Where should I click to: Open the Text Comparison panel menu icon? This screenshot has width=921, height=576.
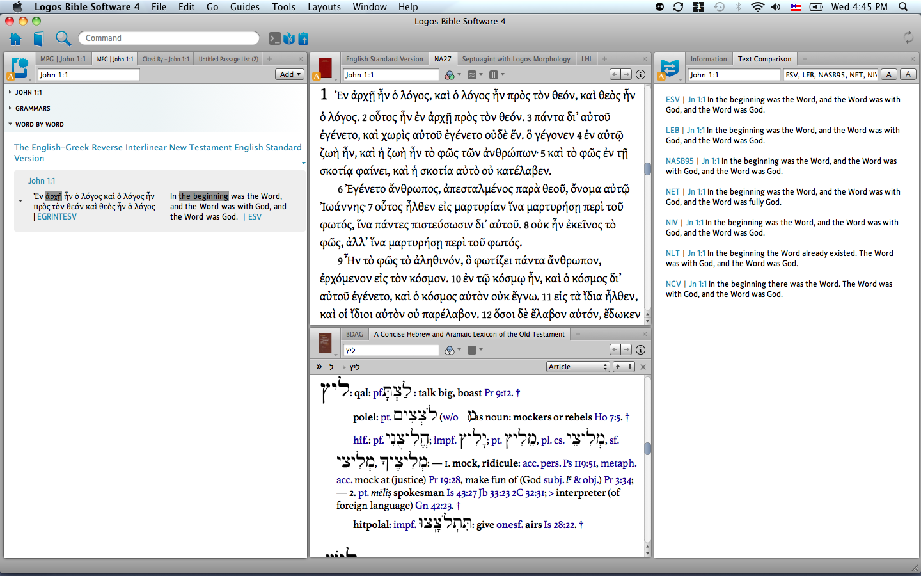tap(669, 68)
